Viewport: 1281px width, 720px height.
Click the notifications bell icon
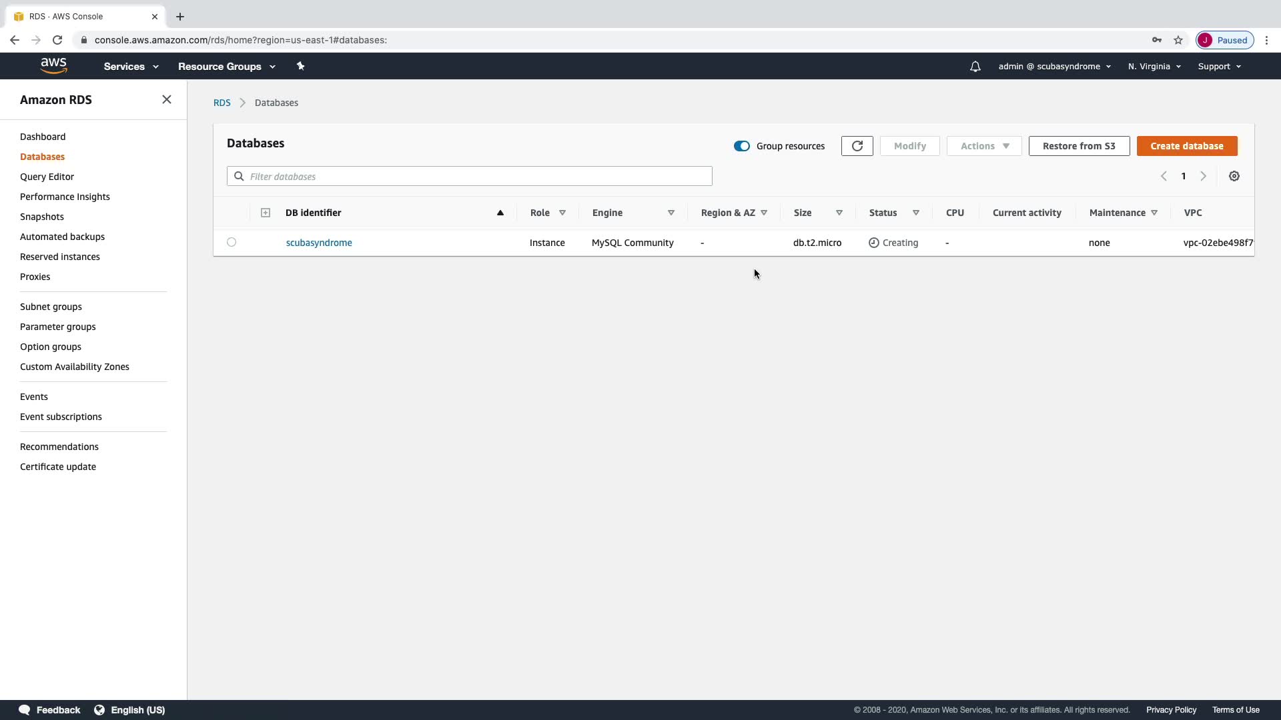[x=975, y=67]
